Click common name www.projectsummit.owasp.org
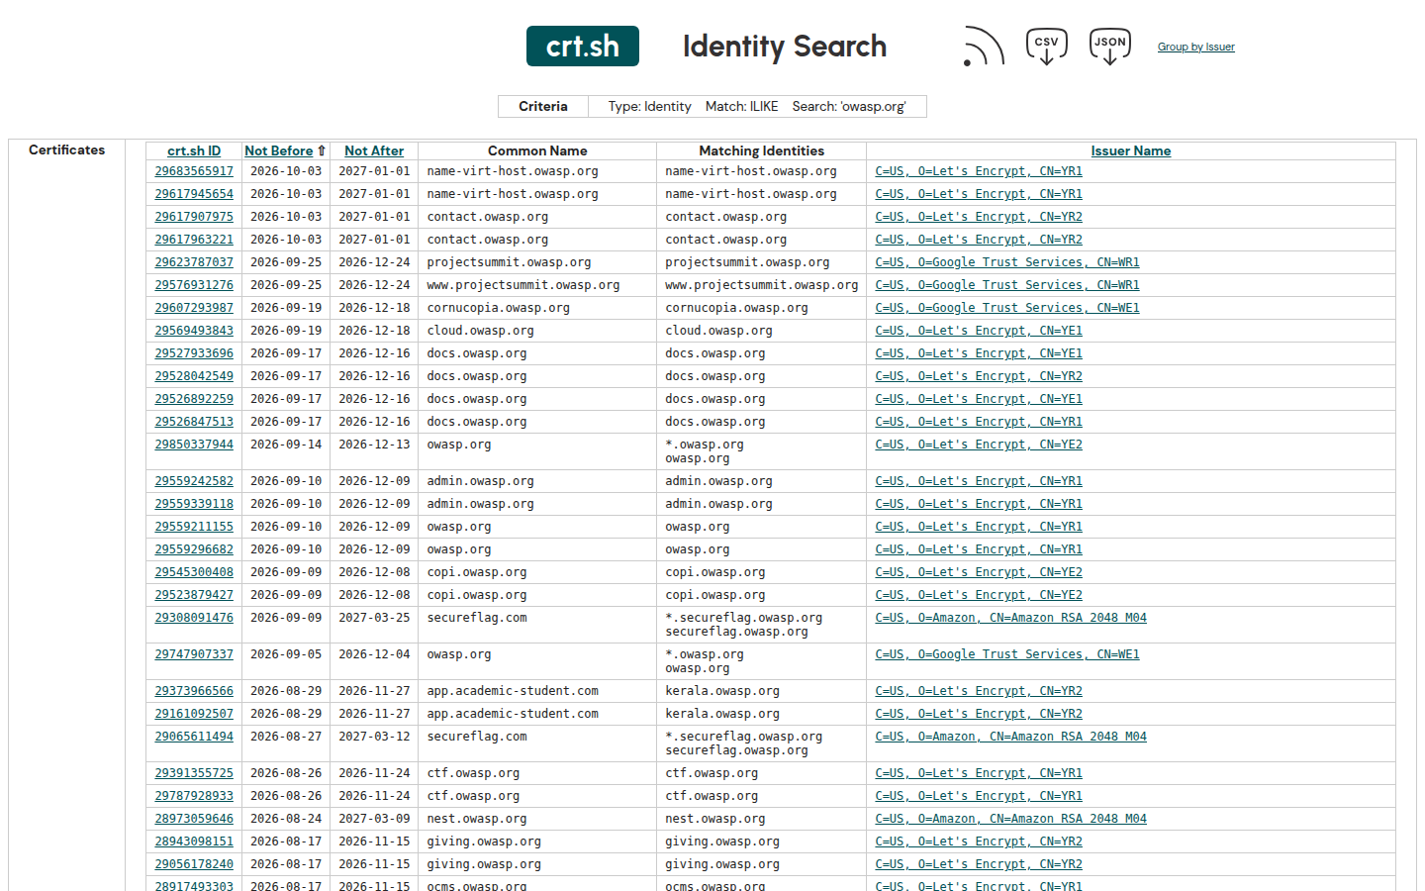This screenshot has height=891, width=1425. 523,285
